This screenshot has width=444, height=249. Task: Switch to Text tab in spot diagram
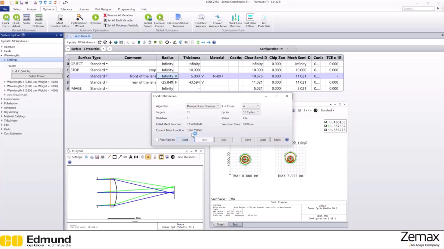point(235,224)
